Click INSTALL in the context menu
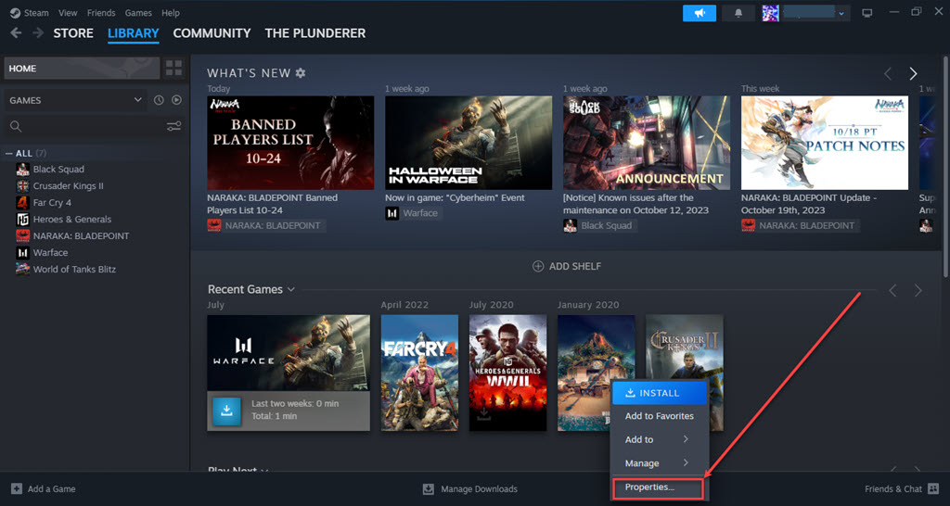This screenshot has width=950, height=506. point(660,393)
